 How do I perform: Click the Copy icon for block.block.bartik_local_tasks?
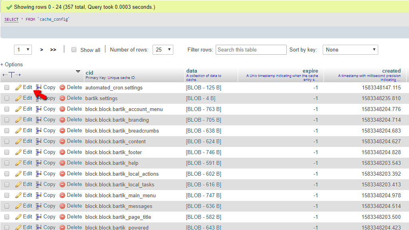[39, 184]
